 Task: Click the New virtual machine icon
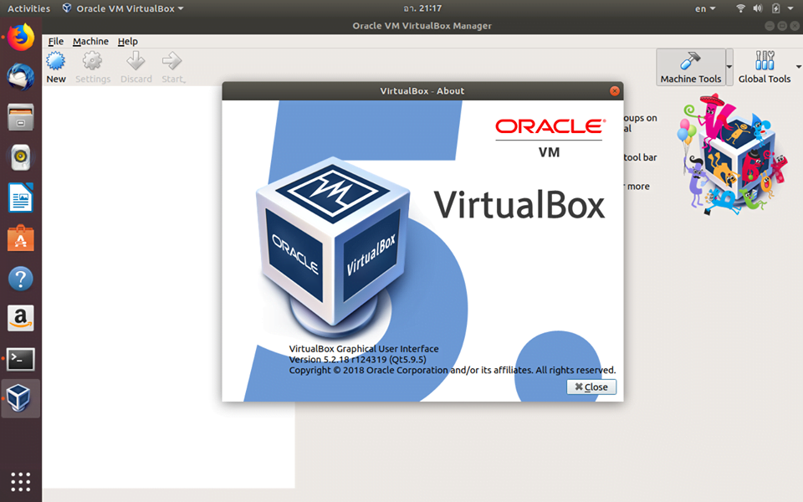(56, 61)
